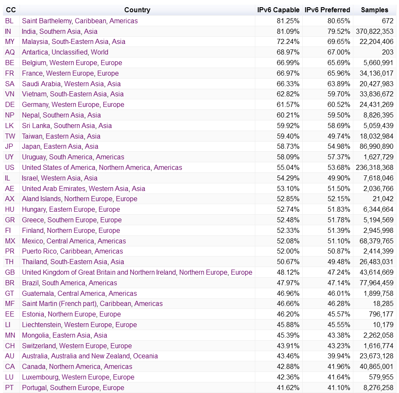Click the CC column header
This screenshot has width=399, height=393.
coord(11,10)
